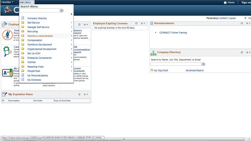Open the Set Up HCM folder
The width and height of the screenshot is (251, 141).
[x=34, y=53]
